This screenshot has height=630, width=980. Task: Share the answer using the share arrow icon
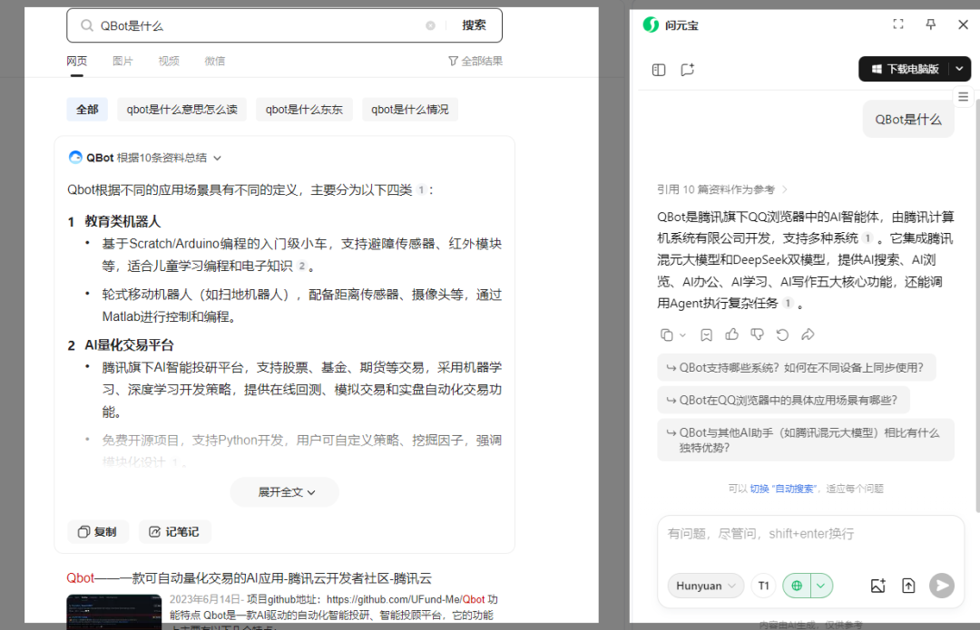[808, 334]
